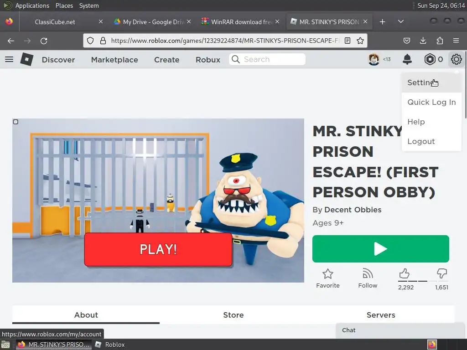Image resolution: width=467 pixels, height=350 pixels.
Task: Click the Roblox logo home icon
Action: pos(26,59)
